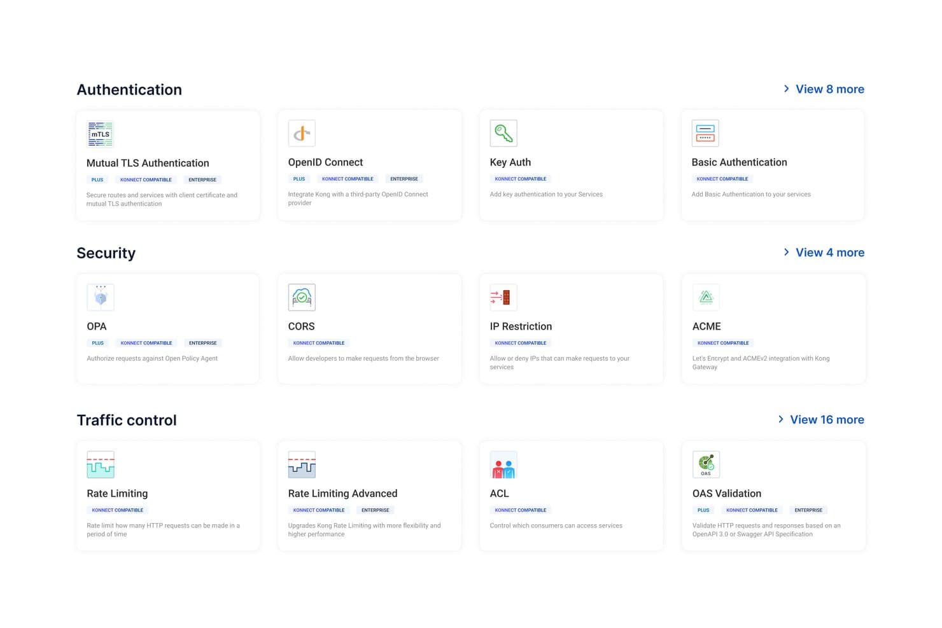Viewport: 942px width, 628px height.
Task: Expand Traffic control with View 16 more
Action: (821, 420)
